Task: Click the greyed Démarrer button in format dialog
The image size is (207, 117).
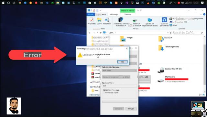Action: tap(119, 109)
